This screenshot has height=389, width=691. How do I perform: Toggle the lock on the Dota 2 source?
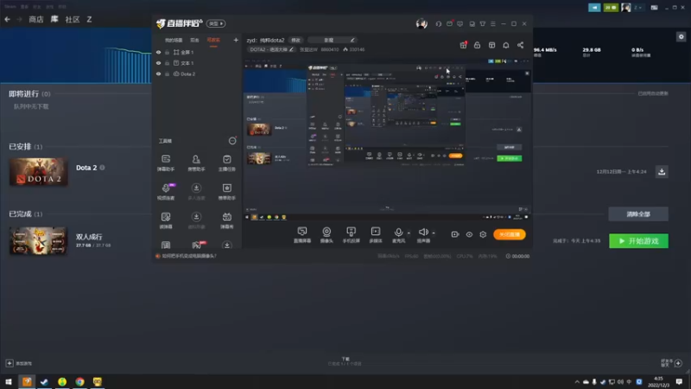tap(167, 74)
